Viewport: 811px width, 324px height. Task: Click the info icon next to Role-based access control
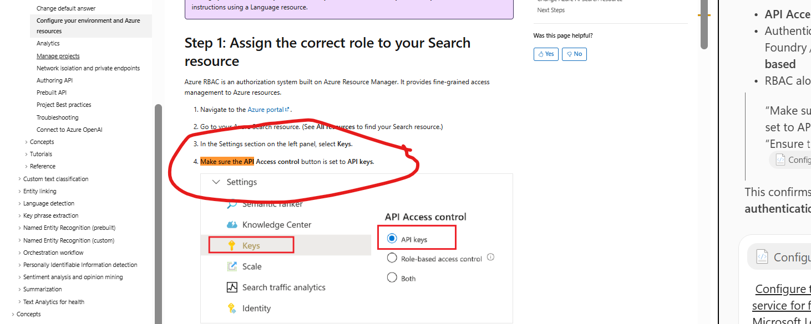[490, 257]
